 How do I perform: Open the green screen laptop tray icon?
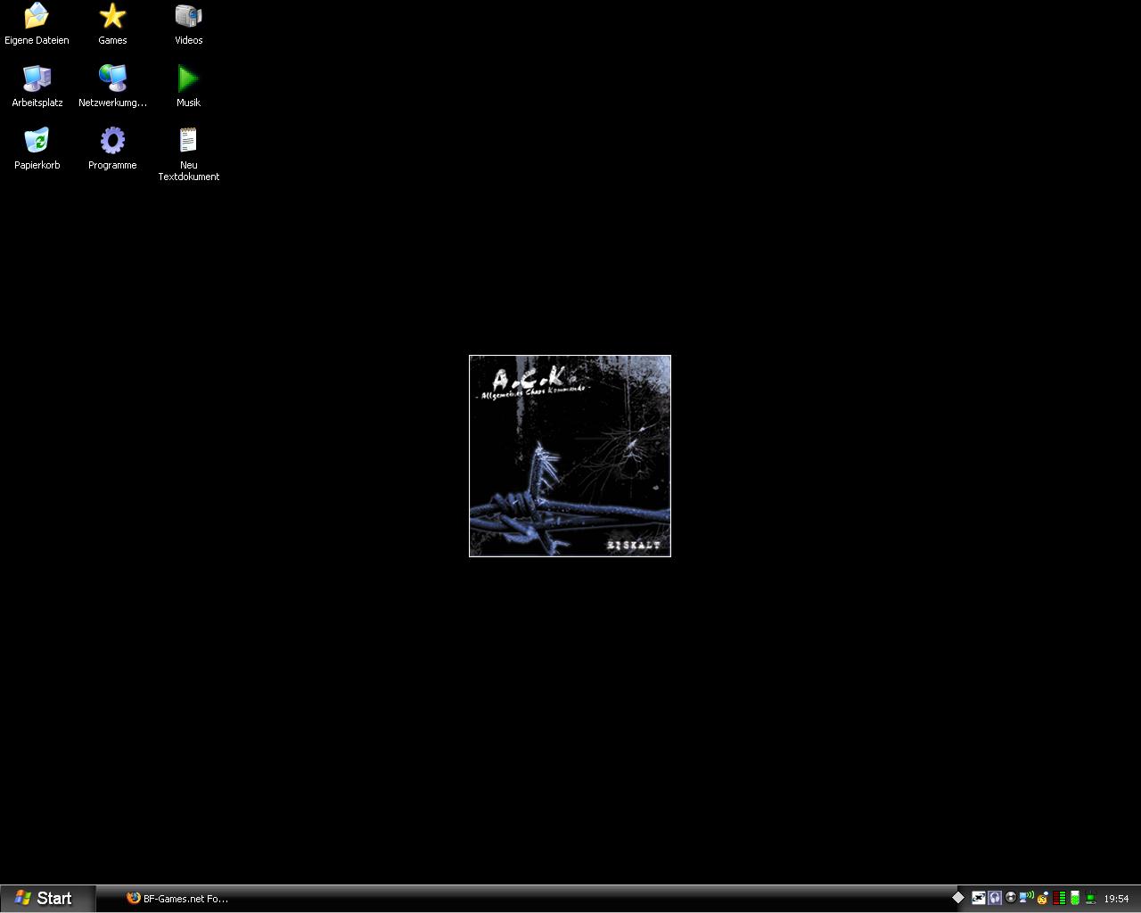pos(1091,898)
